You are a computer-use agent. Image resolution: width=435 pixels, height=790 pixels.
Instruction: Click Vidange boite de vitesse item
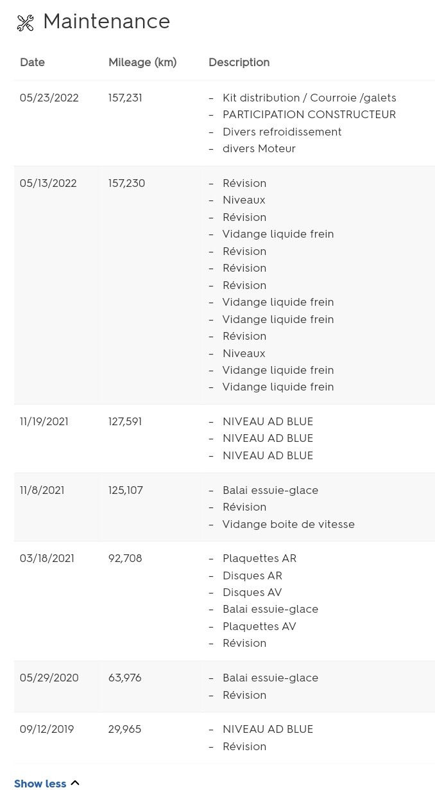click(288, 524)
